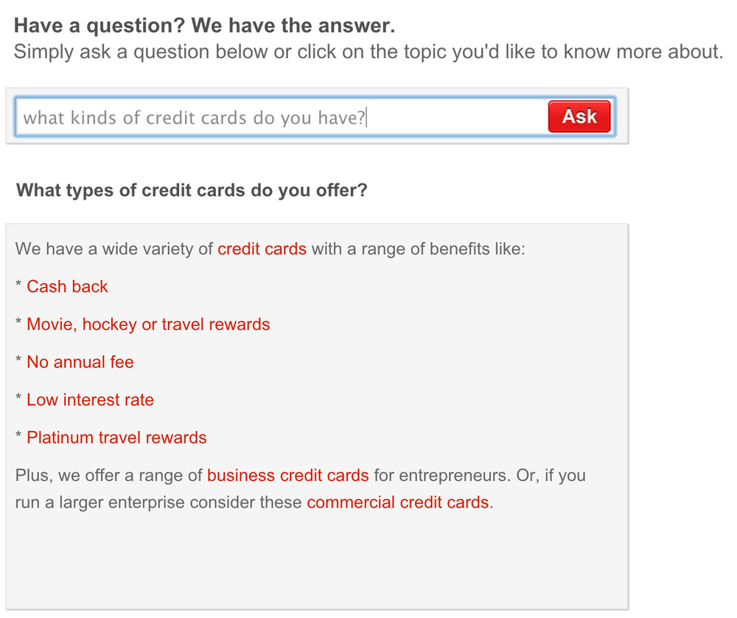
Task: Click the Have a question heading
Action: (x=205, y=24)
